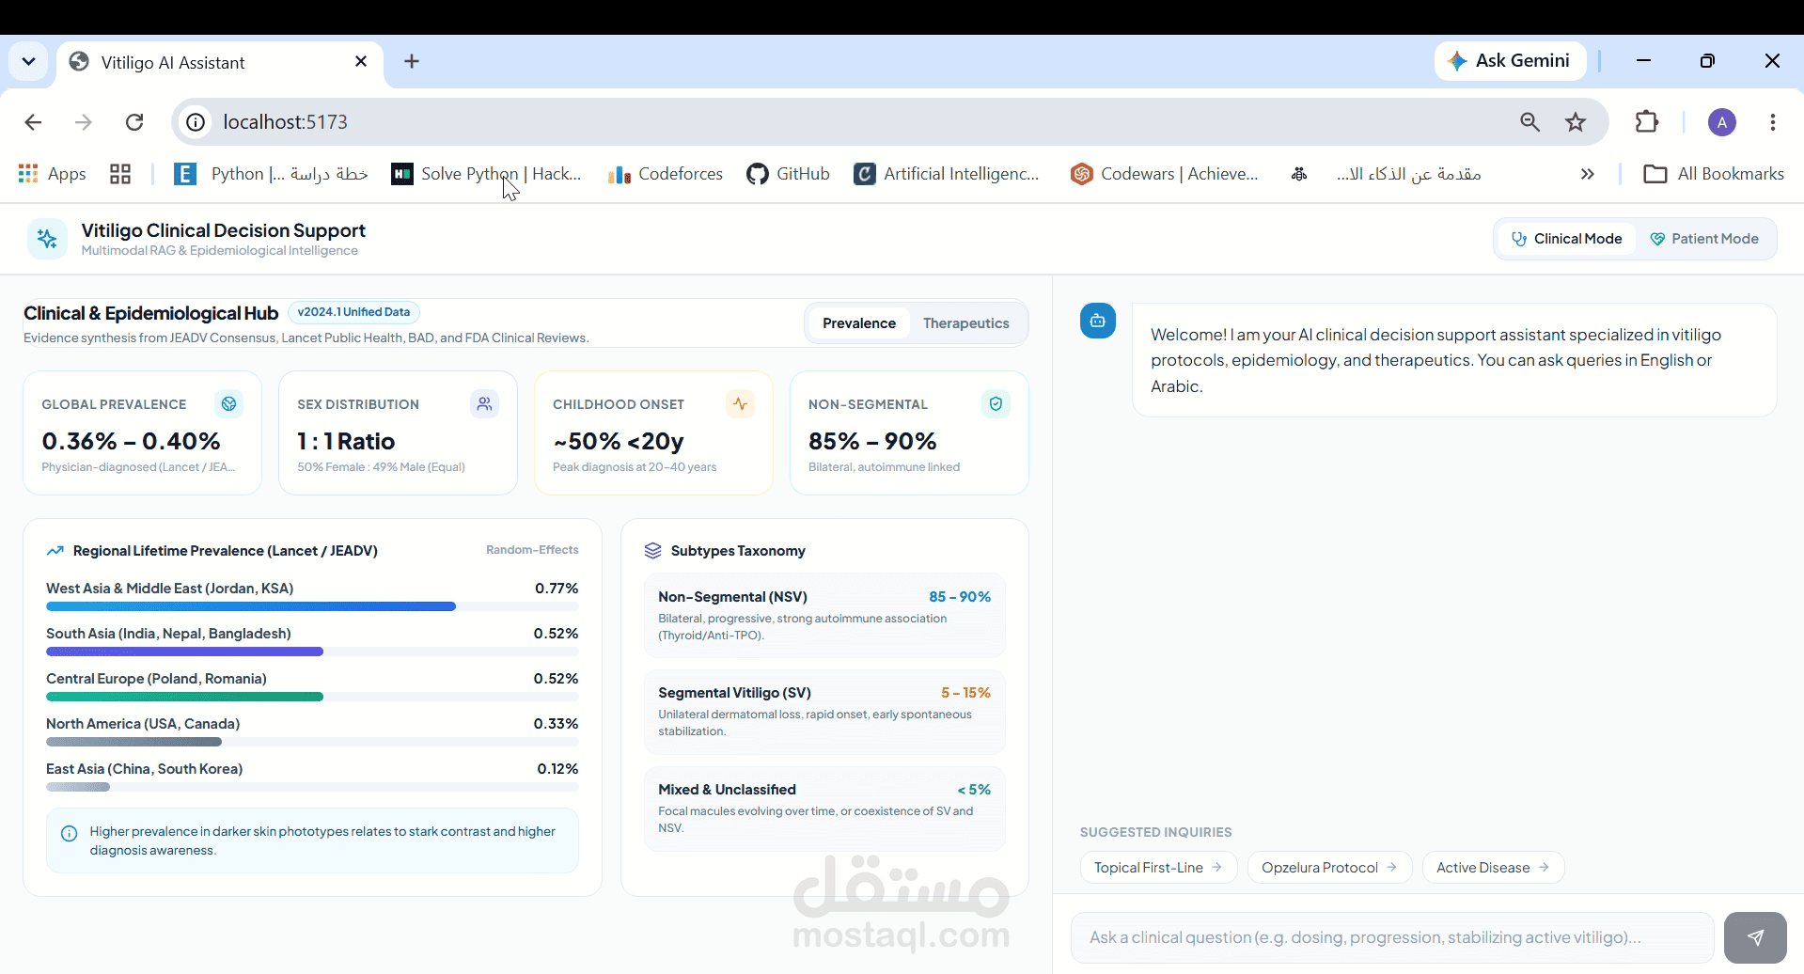Focus the clinical question input field

[x=1392, y=937]
